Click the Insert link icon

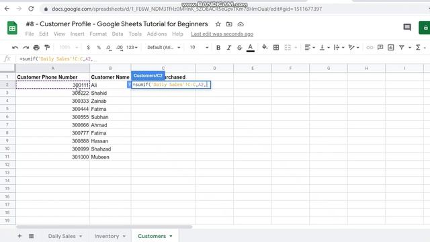pos(370,48)
